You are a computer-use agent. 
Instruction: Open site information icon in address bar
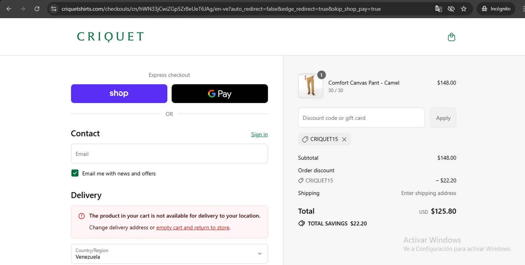[54, 9]
